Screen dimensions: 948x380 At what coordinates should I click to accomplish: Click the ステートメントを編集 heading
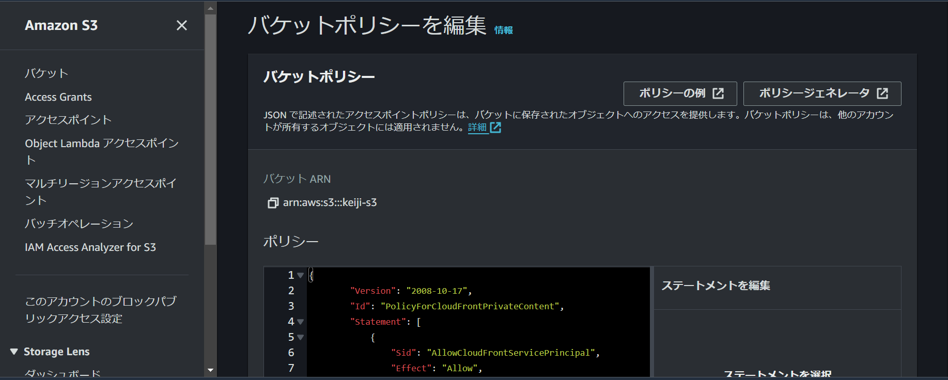click(716, 286)
